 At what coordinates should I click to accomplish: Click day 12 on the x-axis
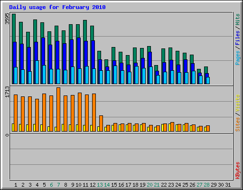(x=93, y=185)
